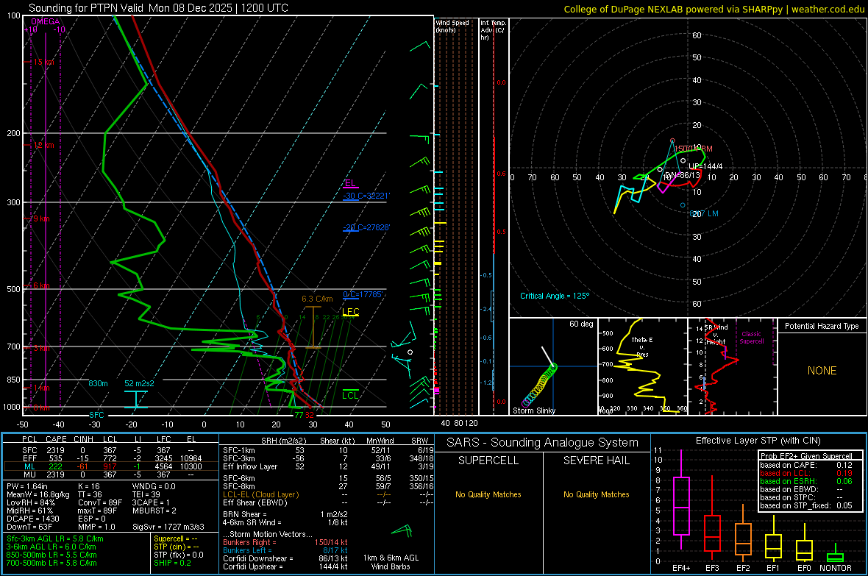Click the red '15 km' height marker

(x=43, y=62)
